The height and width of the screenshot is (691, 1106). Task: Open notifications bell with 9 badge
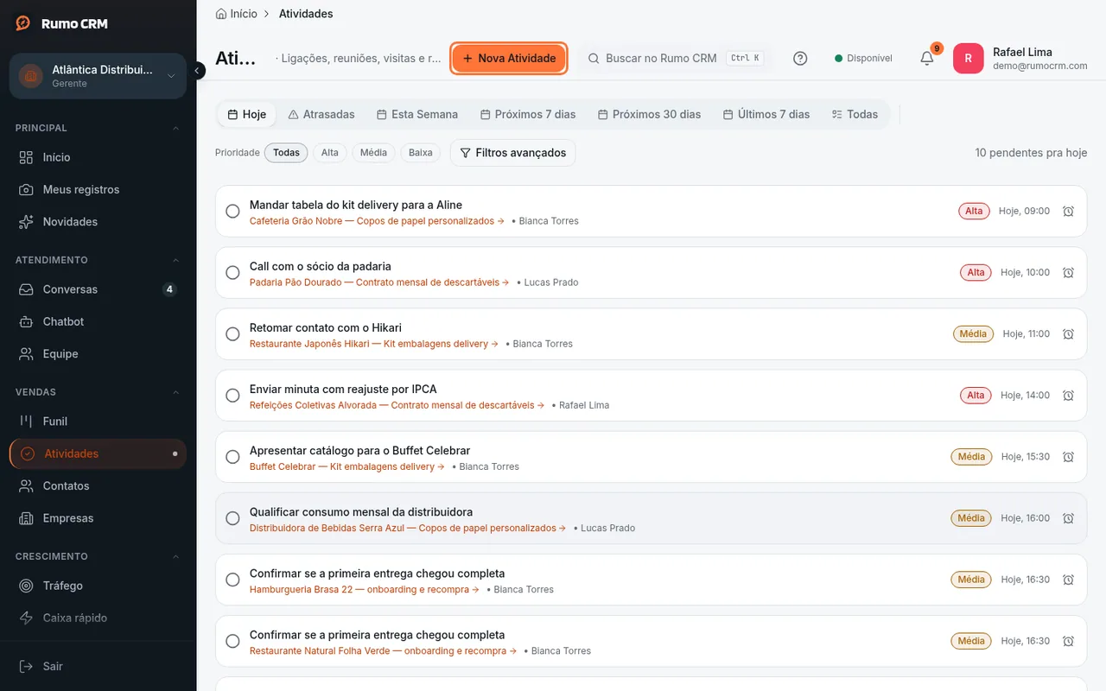coord(927,58)
